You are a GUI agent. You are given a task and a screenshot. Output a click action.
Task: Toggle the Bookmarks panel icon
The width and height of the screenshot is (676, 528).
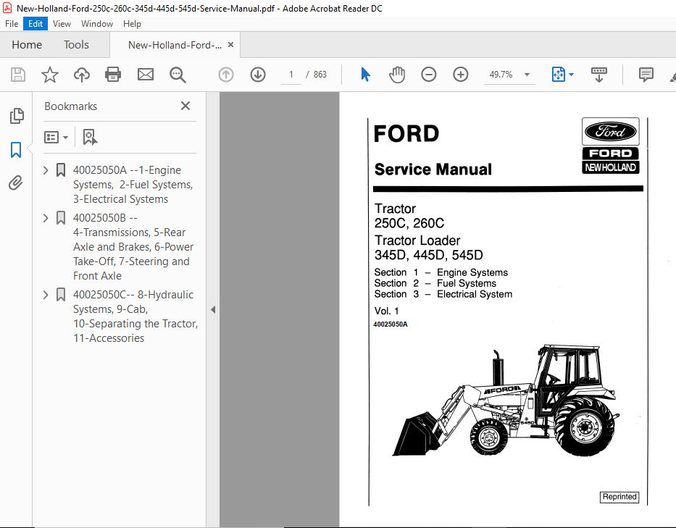coord(16,150)
